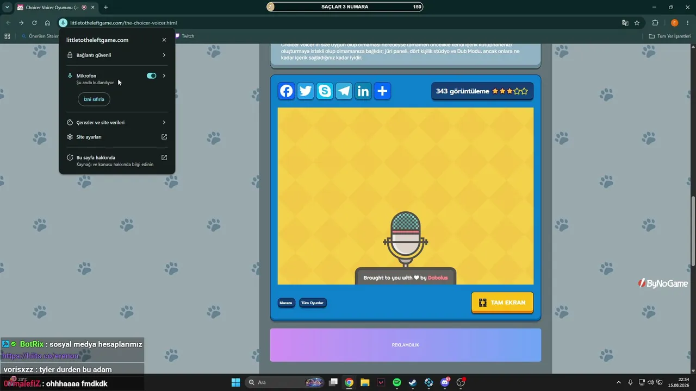This screenshot has width=696, height=391.
Task: Open Tüm Yer İşaretleri bookmarks folder
Action: pyautogui.click(x=669, y=36)
